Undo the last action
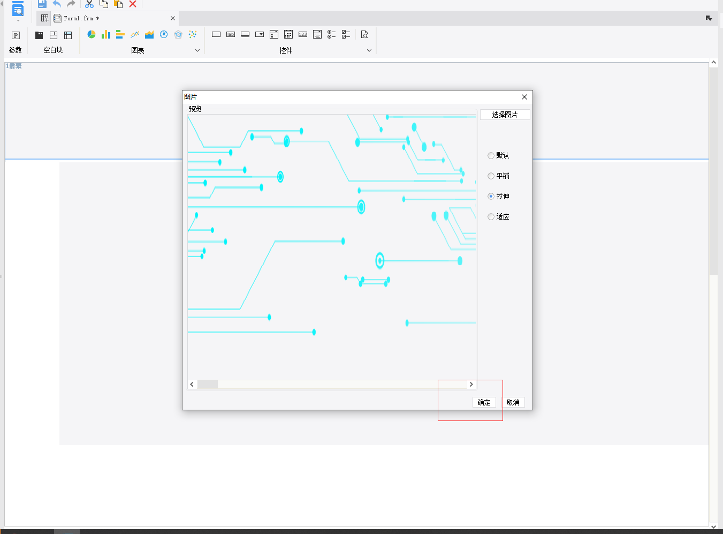 [x=57, y=4]
